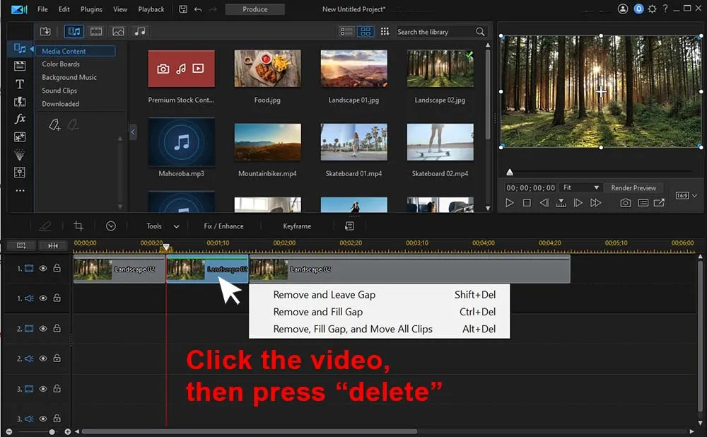
Task: Expand the Tools dropdown chevron
Action: [177, 226]
